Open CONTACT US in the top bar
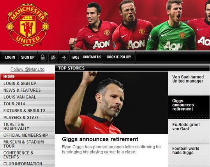The image size is (210, 167). (92, 57)
